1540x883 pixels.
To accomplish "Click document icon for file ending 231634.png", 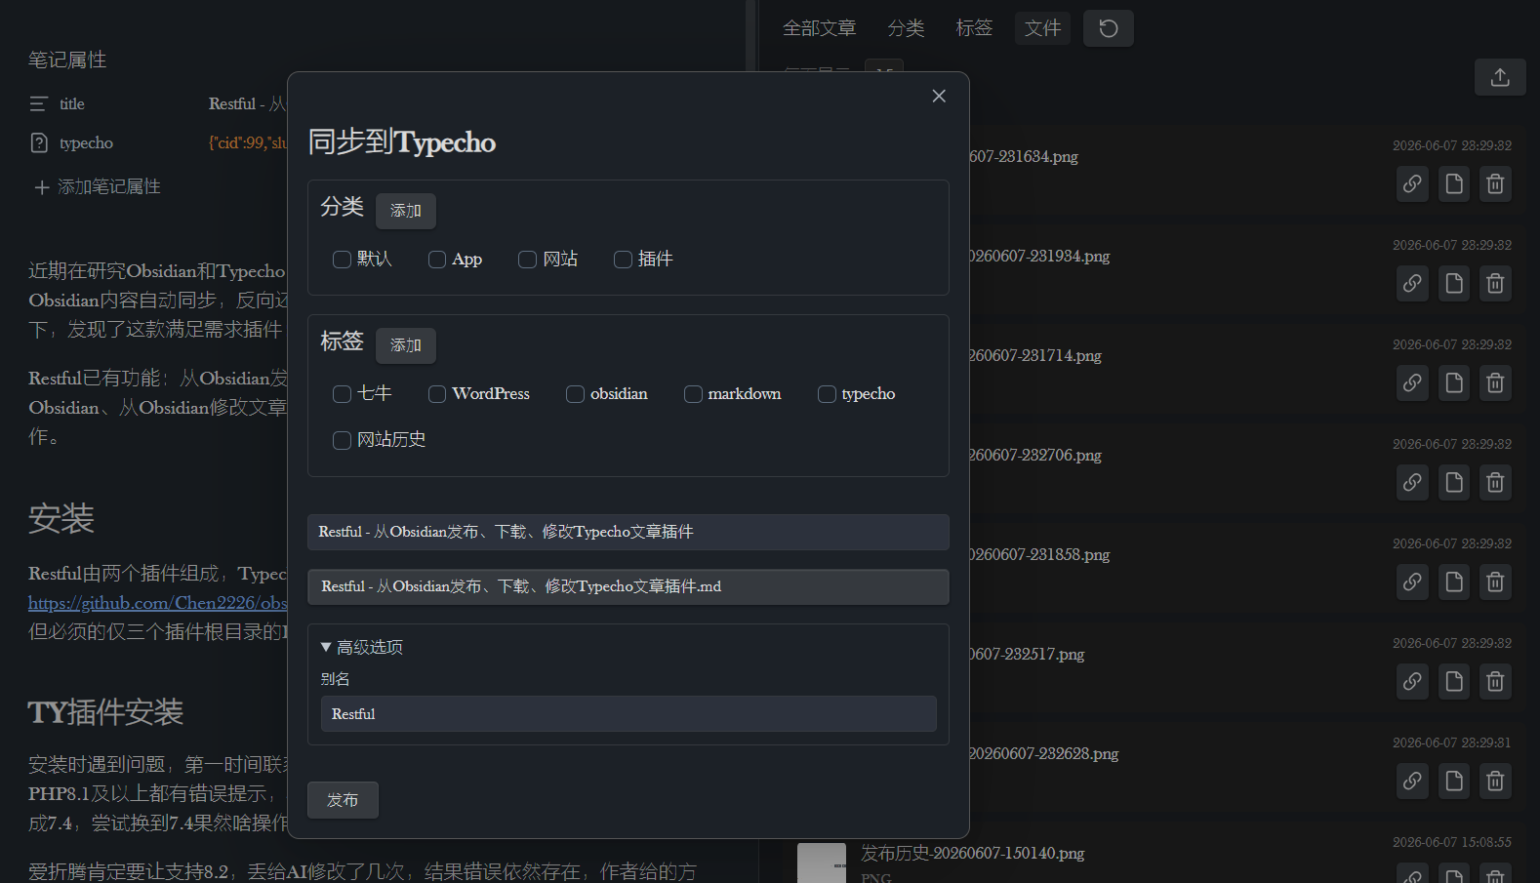I will coord(1454,183).
